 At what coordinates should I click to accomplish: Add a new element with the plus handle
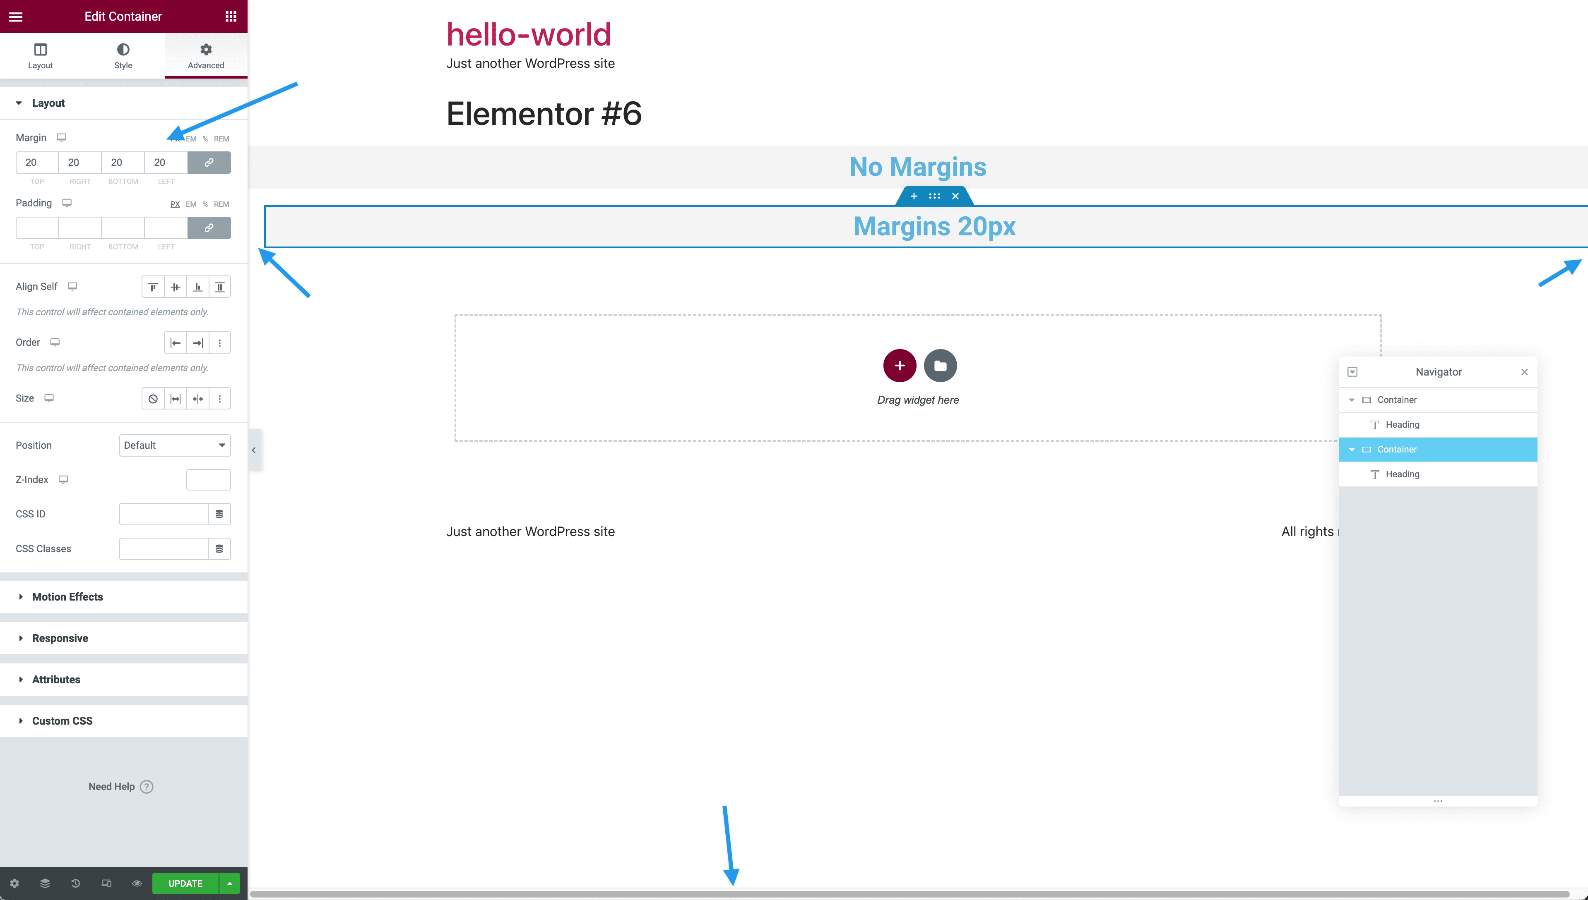point(914,196)
